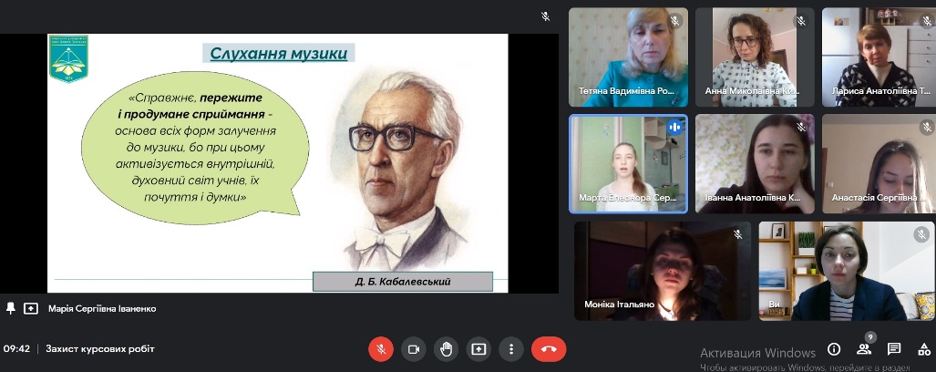Click the muted mic icon above the presentation
The width and height of the screenshot is (936, 372).
click(546, 16)
